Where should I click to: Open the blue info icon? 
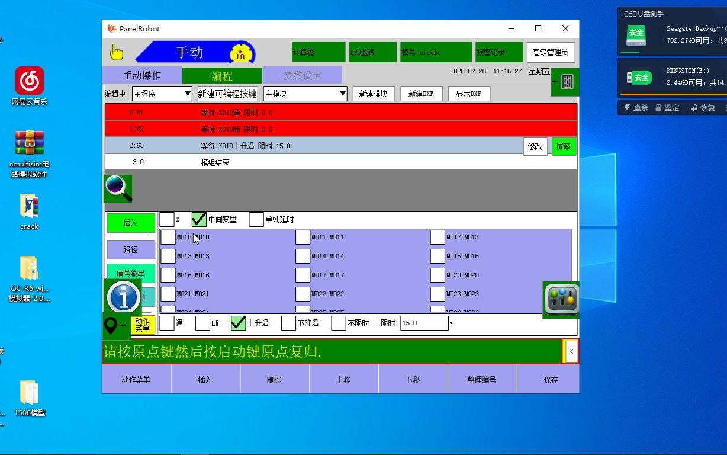124,297
